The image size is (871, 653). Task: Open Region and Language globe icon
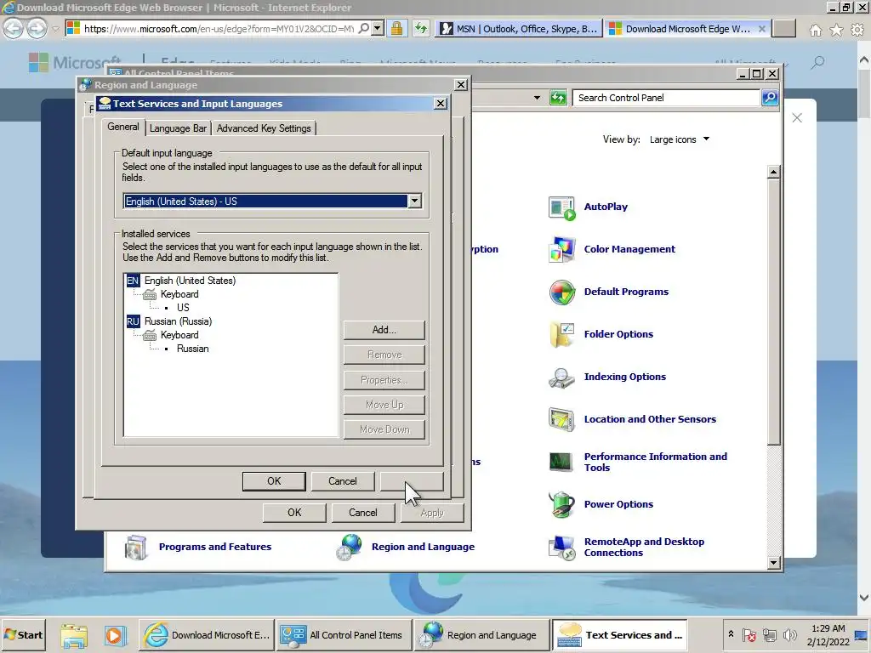[350, 547]
